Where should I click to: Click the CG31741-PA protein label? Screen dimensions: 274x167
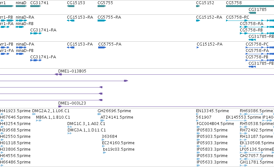point(43,57)
